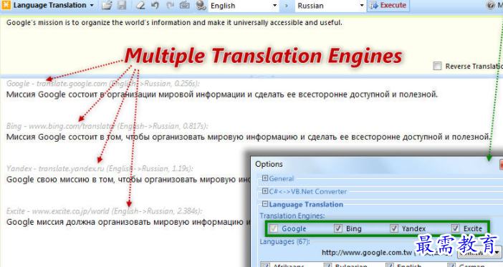The width and height of the screenshot is (503, 267).
Task: Toggle the German language checkbox
Action: [451, 265]
